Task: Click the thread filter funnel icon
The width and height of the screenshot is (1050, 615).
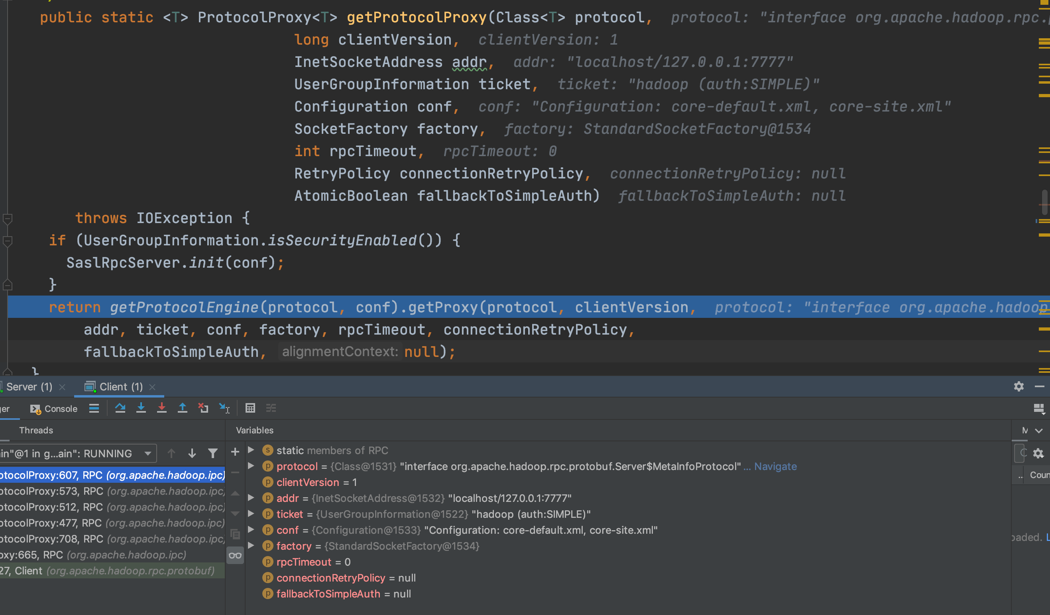Action: coord(213,453)
